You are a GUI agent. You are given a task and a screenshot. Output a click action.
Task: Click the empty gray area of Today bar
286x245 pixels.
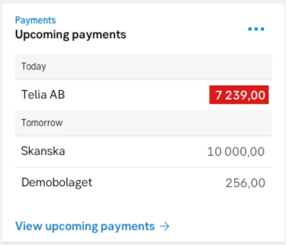(x=157, y=67)
